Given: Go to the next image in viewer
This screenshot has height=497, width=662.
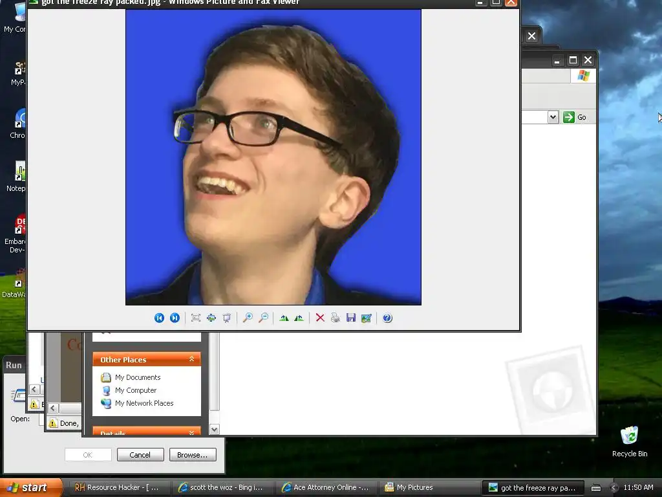Looking at the screenshot, I should [175, 318].
